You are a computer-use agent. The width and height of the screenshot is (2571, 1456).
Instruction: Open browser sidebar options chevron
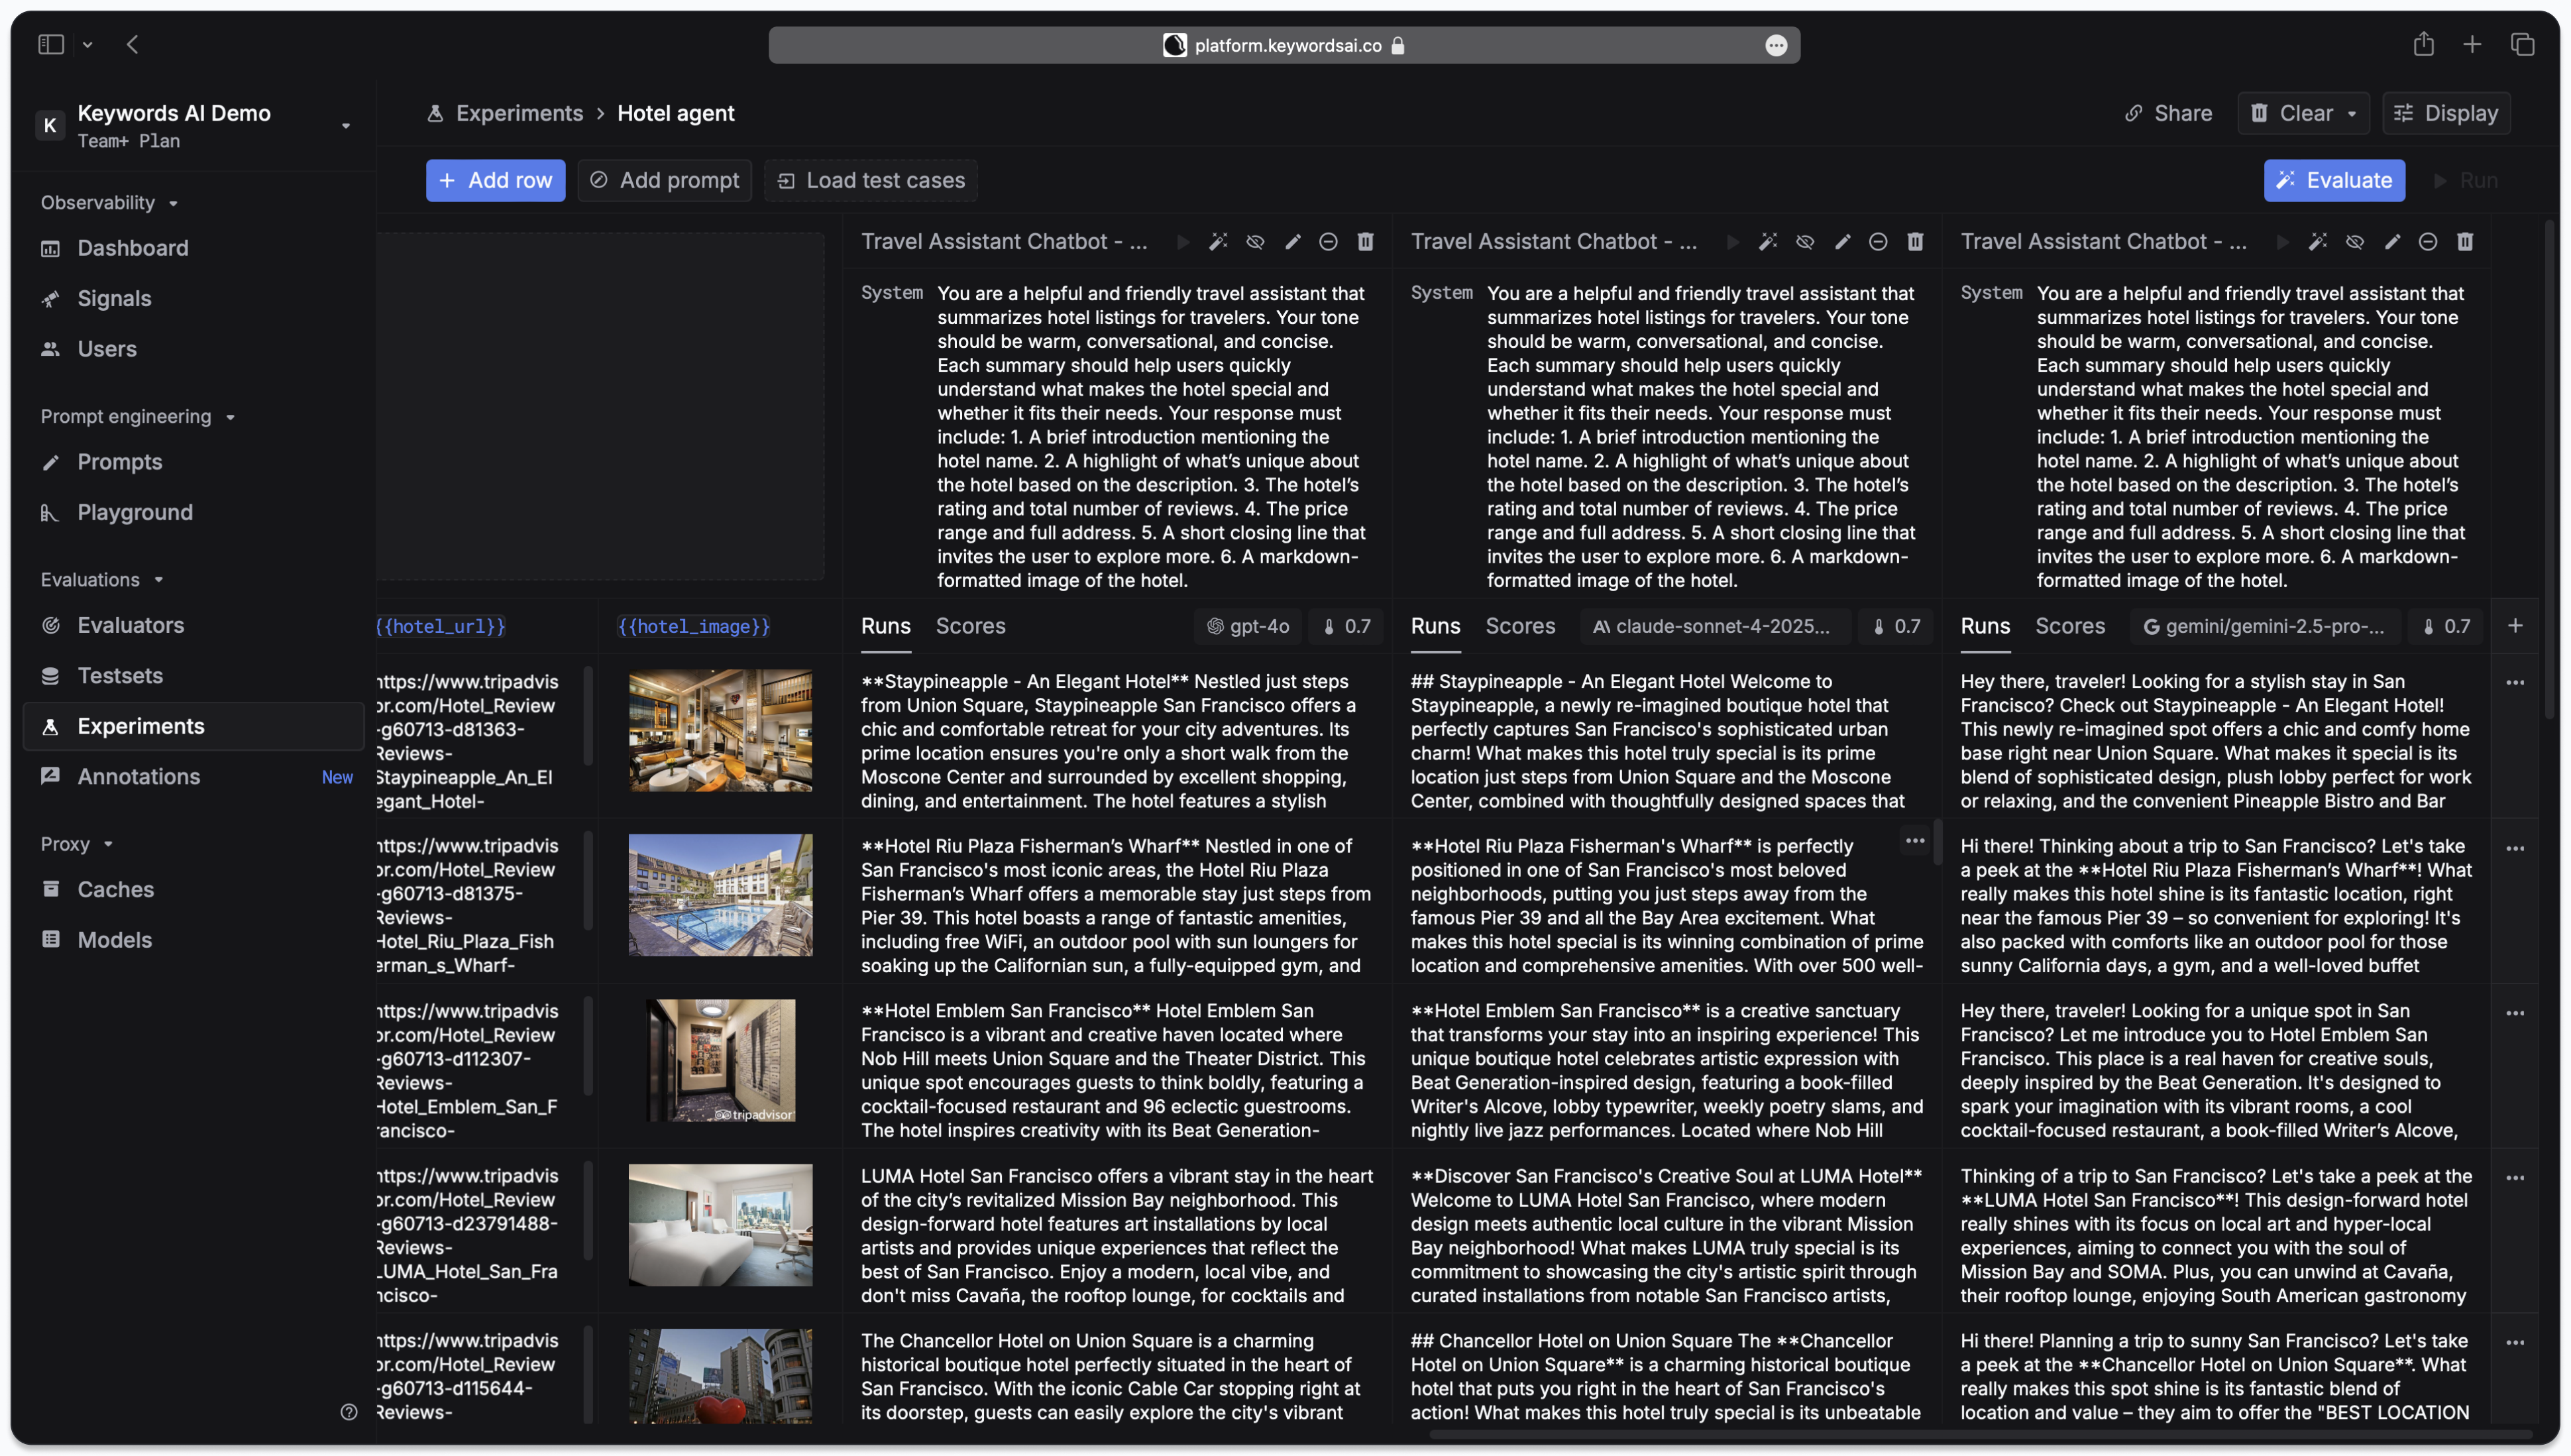point(87,44)
